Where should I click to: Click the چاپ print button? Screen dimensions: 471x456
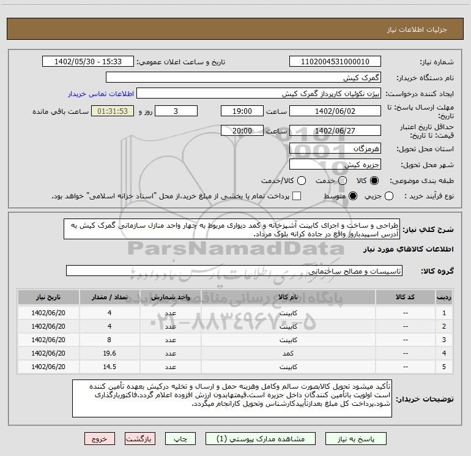180,439
